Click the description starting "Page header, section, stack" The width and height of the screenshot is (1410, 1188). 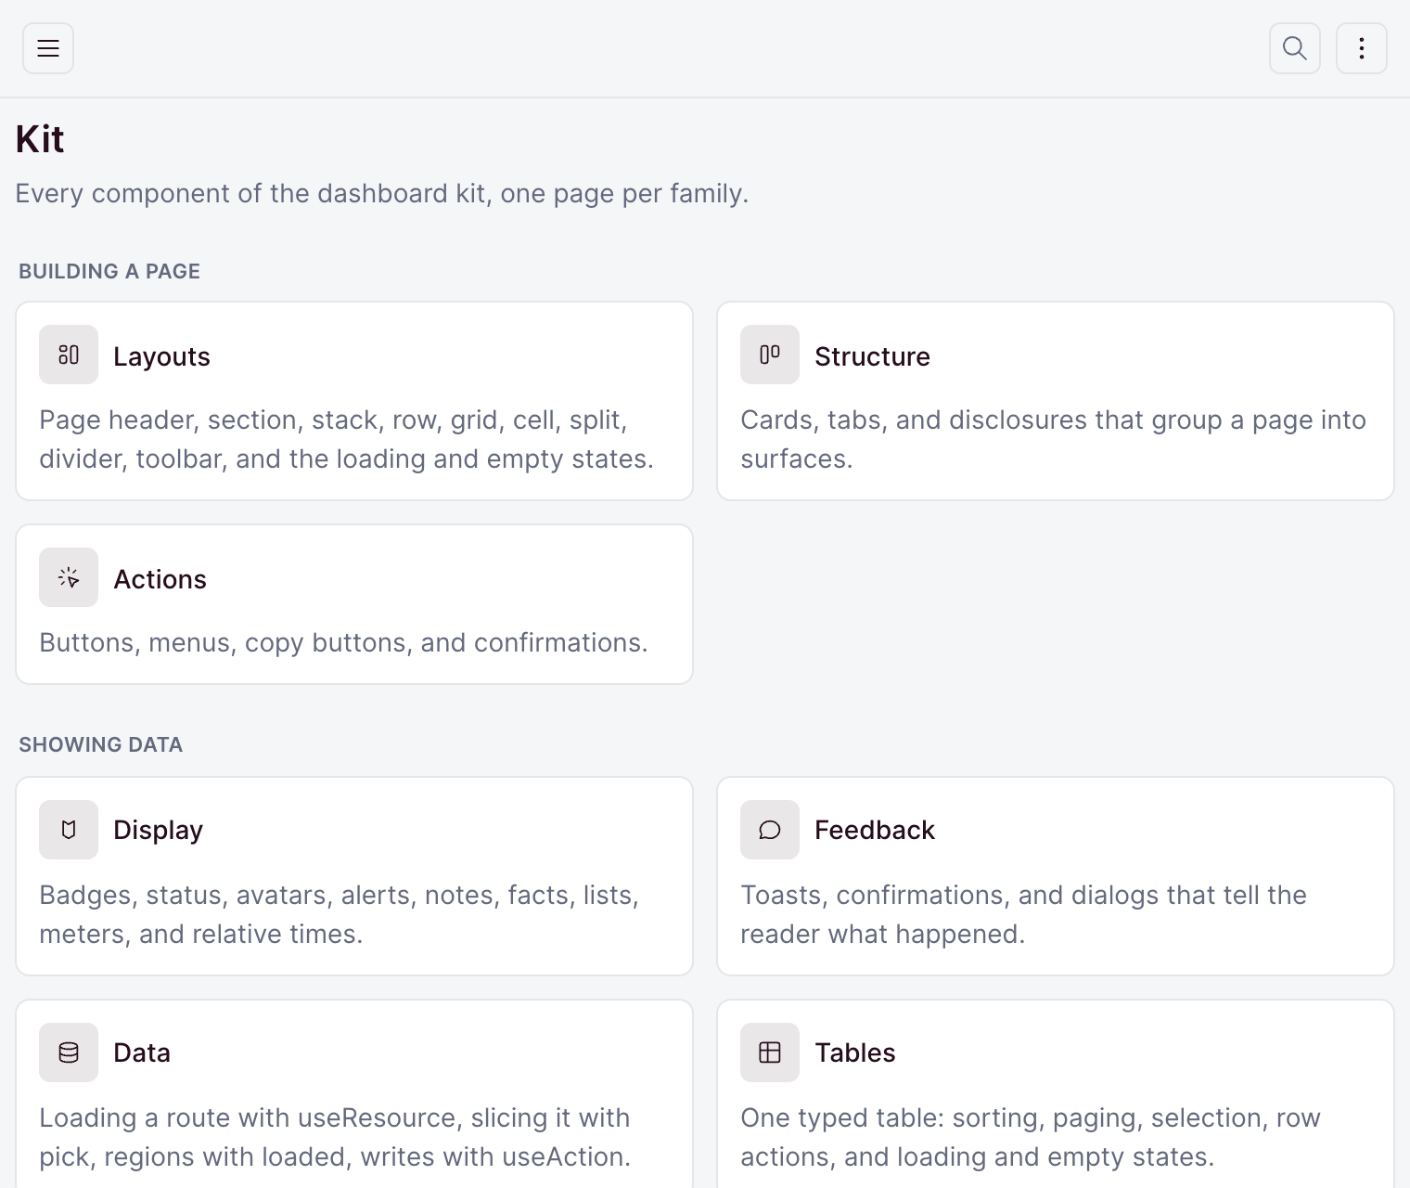click(347, 439)
